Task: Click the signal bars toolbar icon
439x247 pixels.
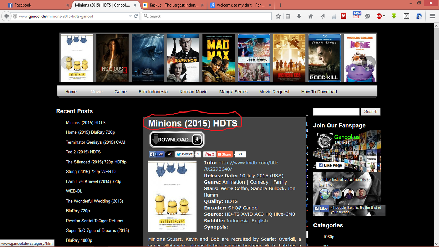Action: point(334,16)
